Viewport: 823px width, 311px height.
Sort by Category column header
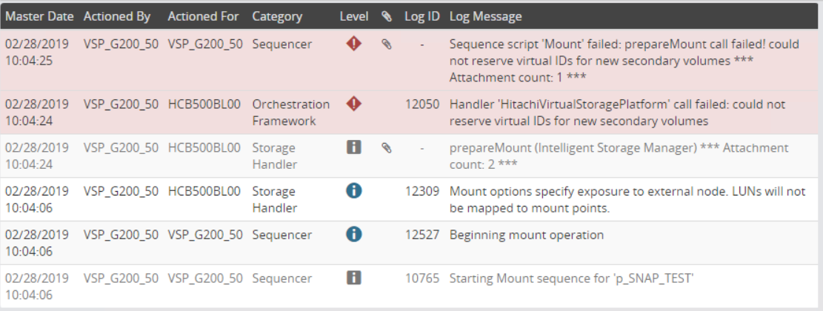pyautogui.click(x=277, y=16)
